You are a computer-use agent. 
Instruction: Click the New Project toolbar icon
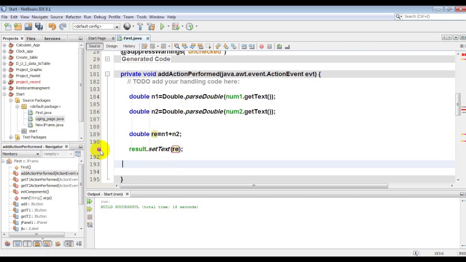pyautogui.click(x=18, y=27)
